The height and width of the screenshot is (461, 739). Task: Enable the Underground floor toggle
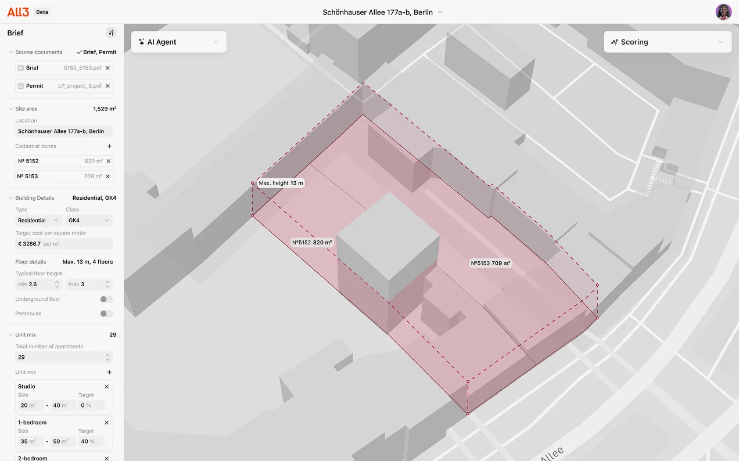[x=106, y=300]
